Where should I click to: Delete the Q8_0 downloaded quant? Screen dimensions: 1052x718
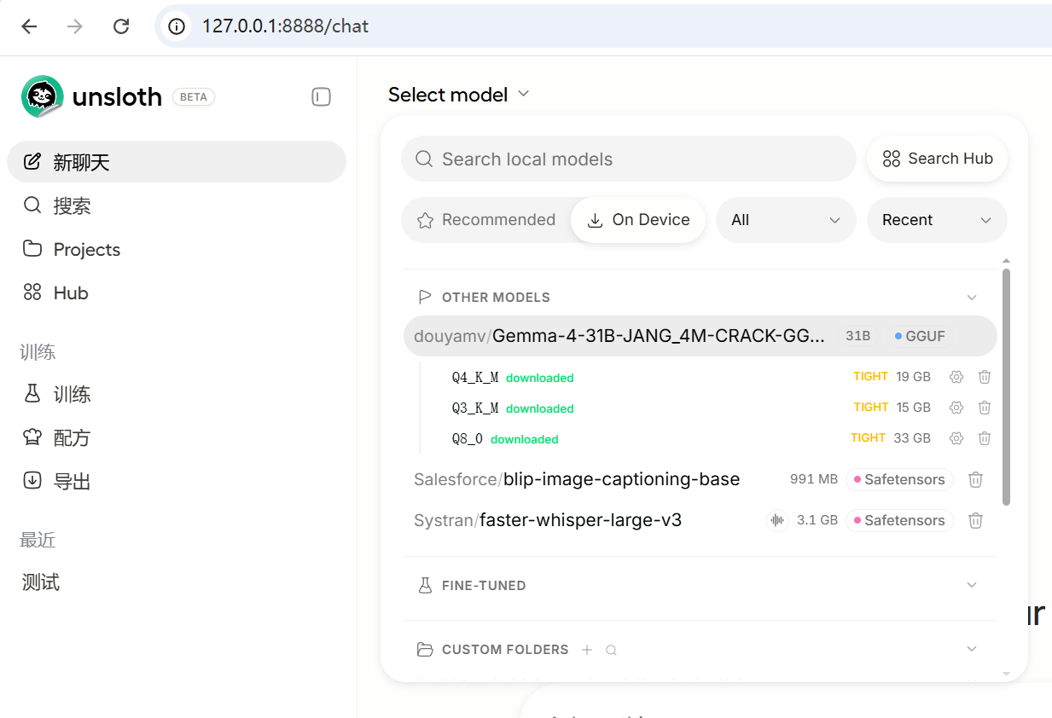point(985,438)
